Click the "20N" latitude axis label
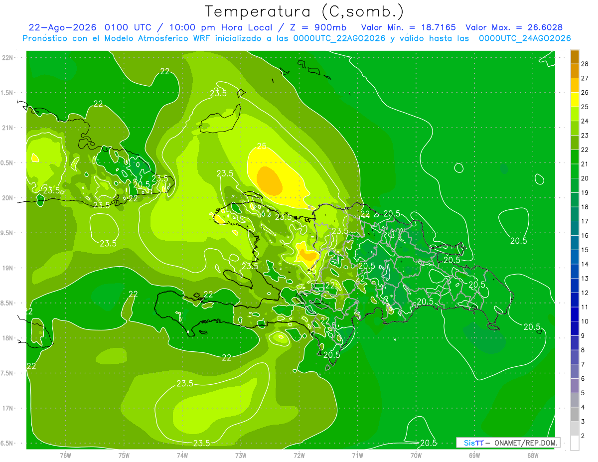The height and width of the screenshot is (462, 598). (8, 198)
